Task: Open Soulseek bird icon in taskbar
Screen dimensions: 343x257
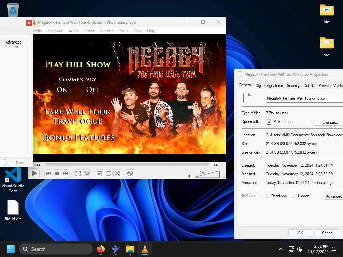Action: (x=115, y=249)
